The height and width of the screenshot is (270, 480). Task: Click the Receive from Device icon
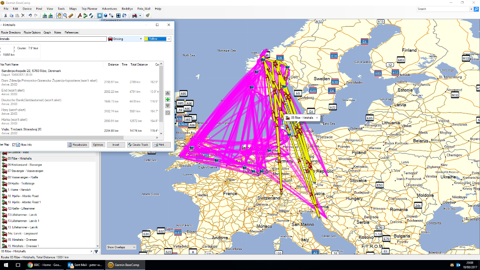50,16
